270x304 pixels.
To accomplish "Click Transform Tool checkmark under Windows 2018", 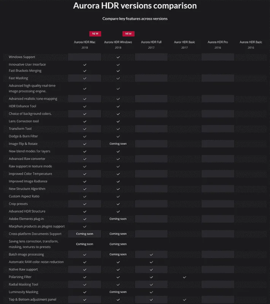I will 118,129.
